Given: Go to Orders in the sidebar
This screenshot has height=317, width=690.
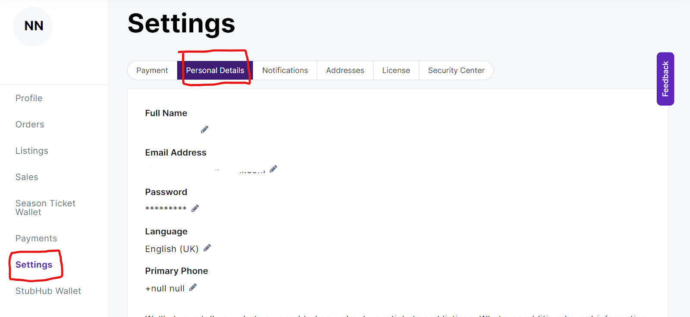Looking at the screenshot, I should 30,124.
